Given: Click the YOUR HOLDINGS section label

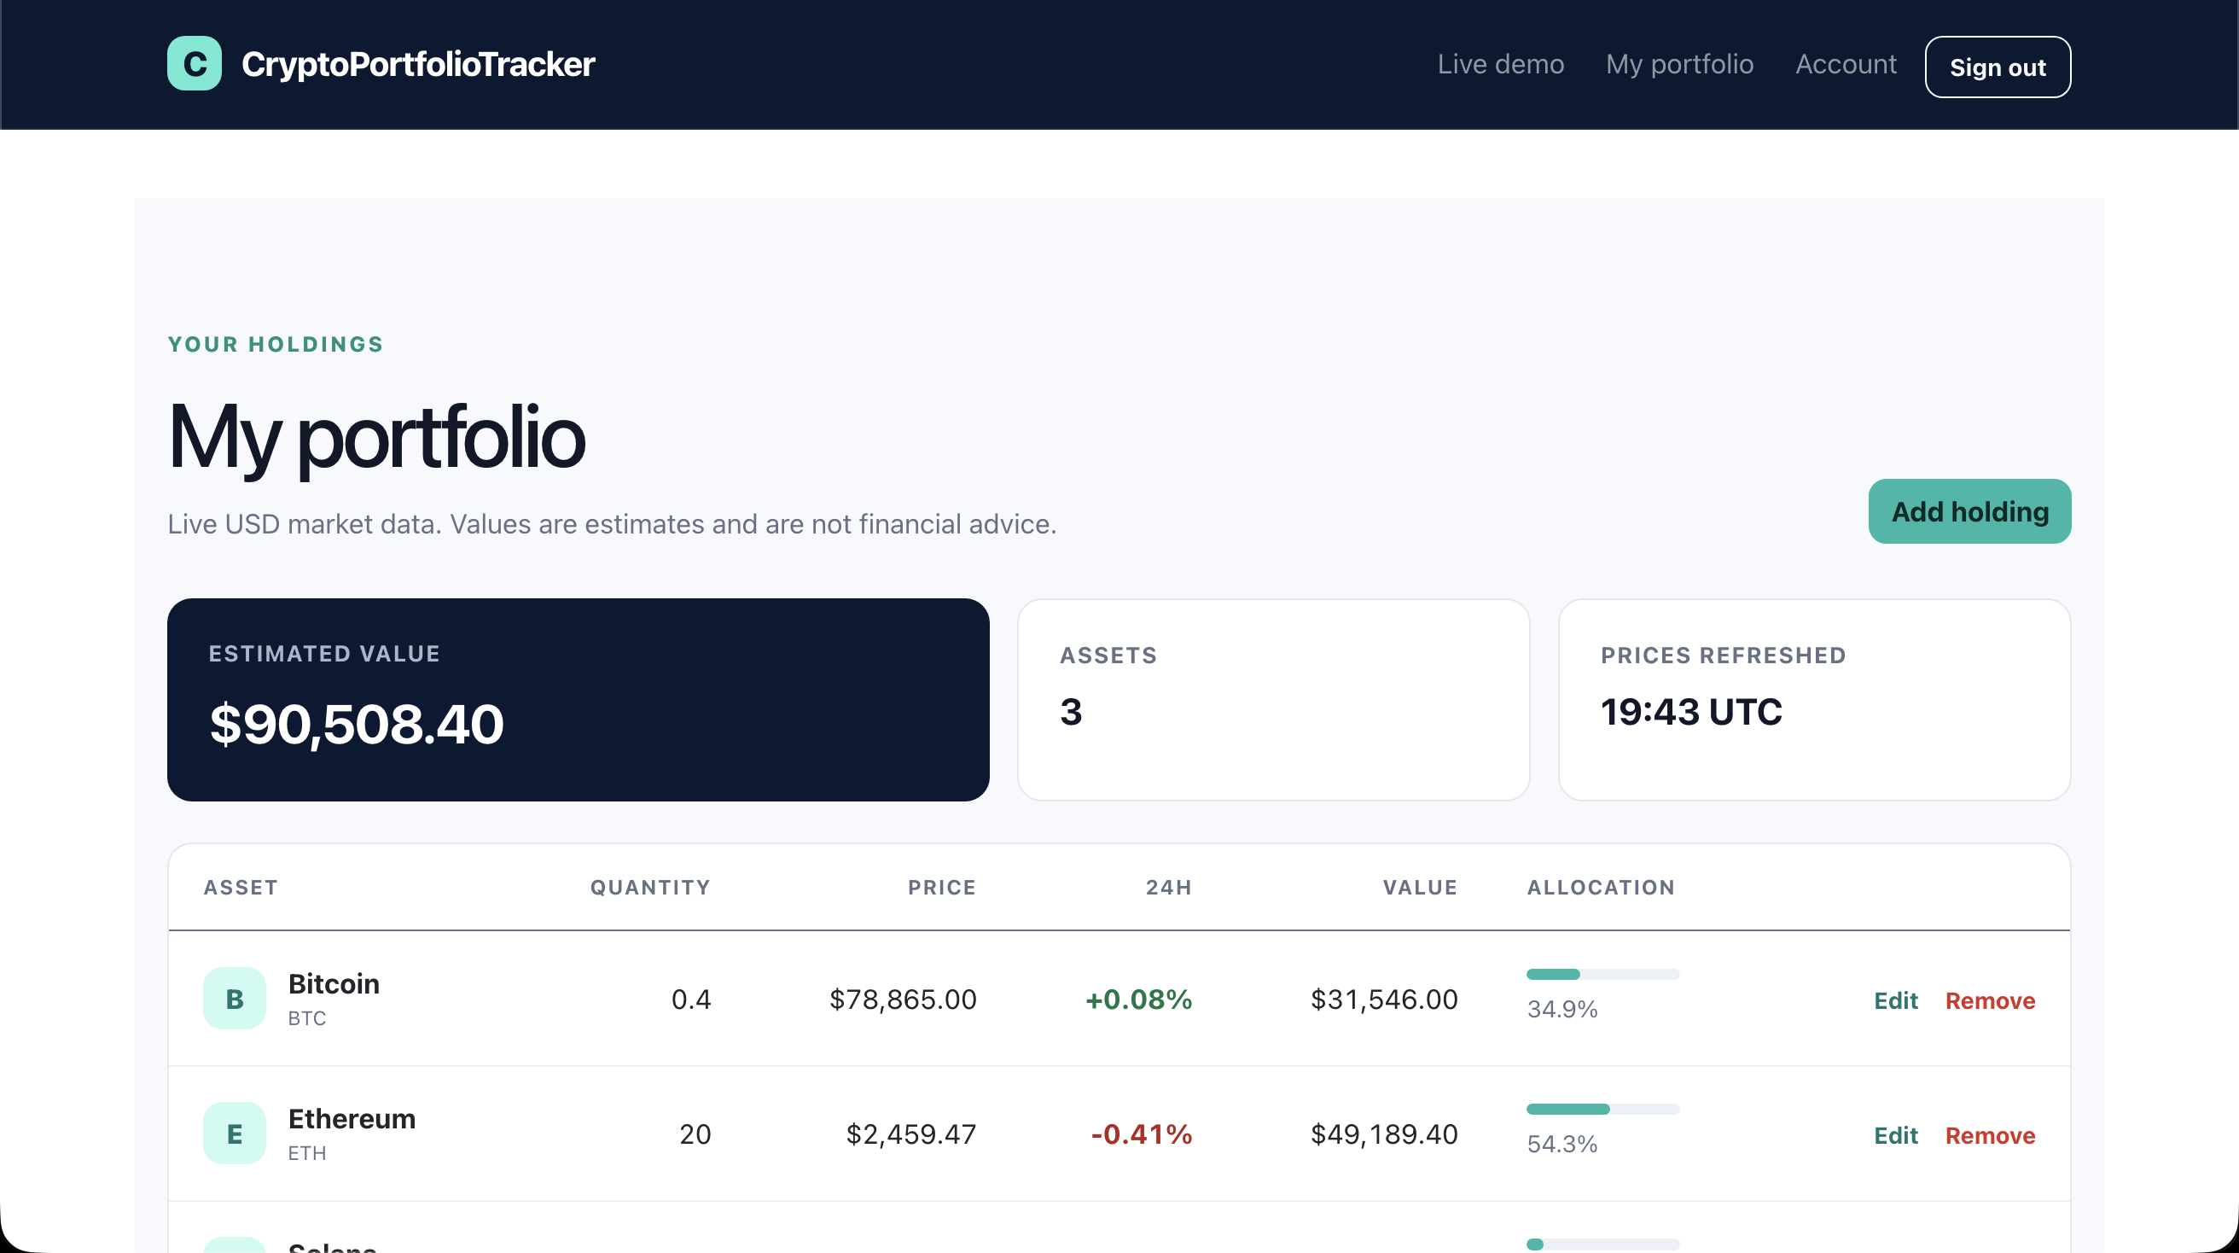Looking at the screenshot, I should tap(276, 344).
